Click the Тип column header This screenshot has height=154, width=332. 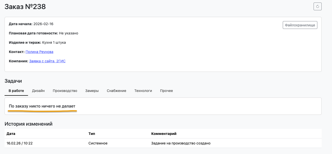(x=92, y=134)
